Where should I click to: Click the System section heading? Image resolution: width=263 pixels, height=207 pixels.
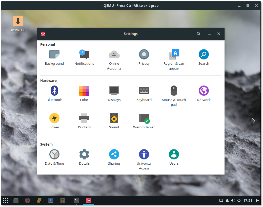pos(46,144)
